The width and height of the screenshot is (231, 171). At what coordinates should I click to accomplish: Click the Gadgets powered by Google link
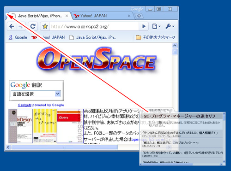point(41,105)
